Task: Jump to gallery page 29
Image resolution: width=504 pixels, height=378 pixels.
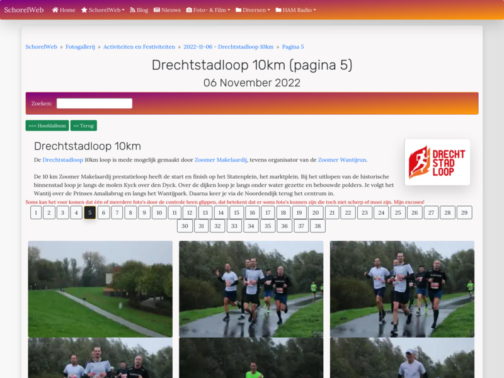Action: click(464, 212)
